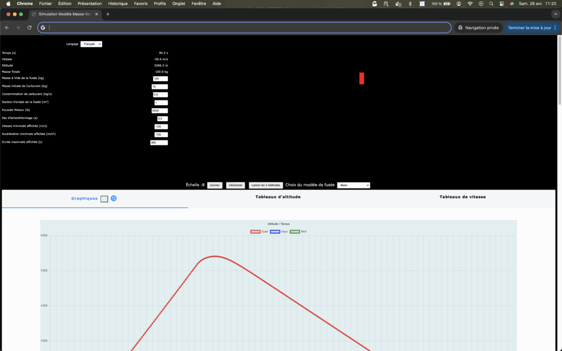562x351 pixels.
Task: Switch to the Tableaux de vitesse tab
Action: click(462, 197)
